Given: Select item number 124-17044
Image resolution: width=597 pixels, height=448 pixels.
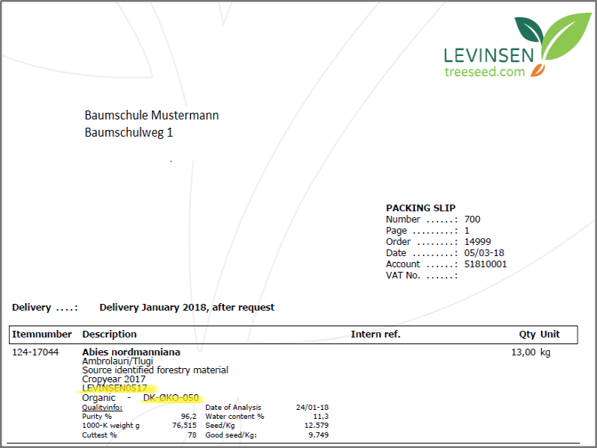Looking at the screenshot, I should 35,352.
